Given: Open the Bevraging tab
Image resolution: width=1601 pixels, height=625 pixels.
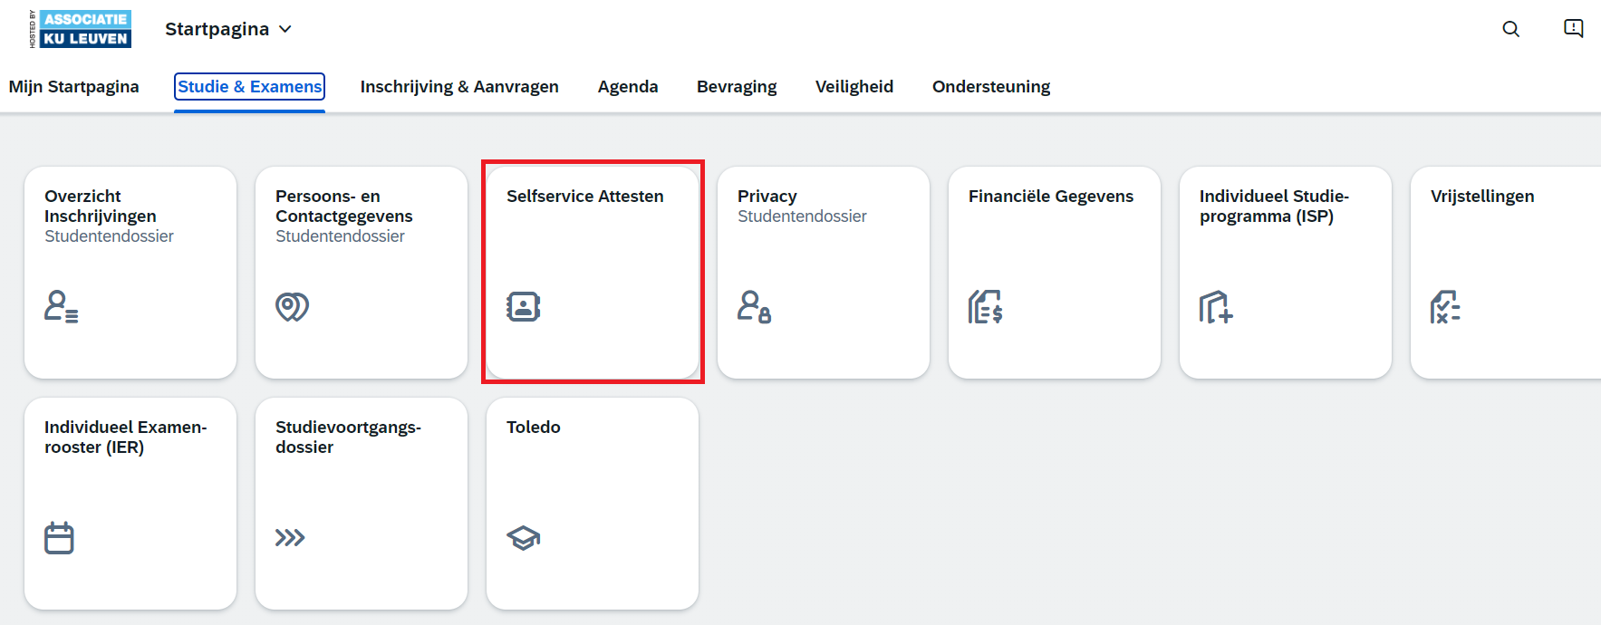Looking at the screenshot, I should coord(737,87).
